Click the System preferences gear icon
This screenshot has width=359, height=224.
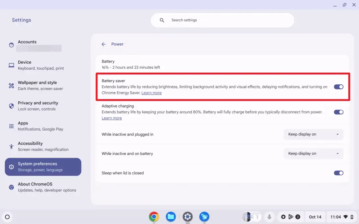tap(11, 167)
